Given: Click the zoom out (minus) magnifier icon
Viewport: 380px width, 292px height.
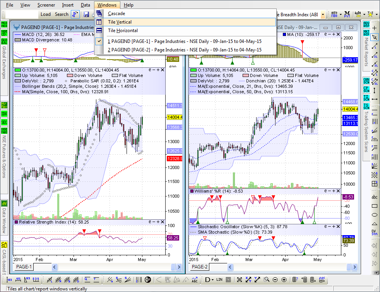Looking at the screenshot, I should 275,280.
